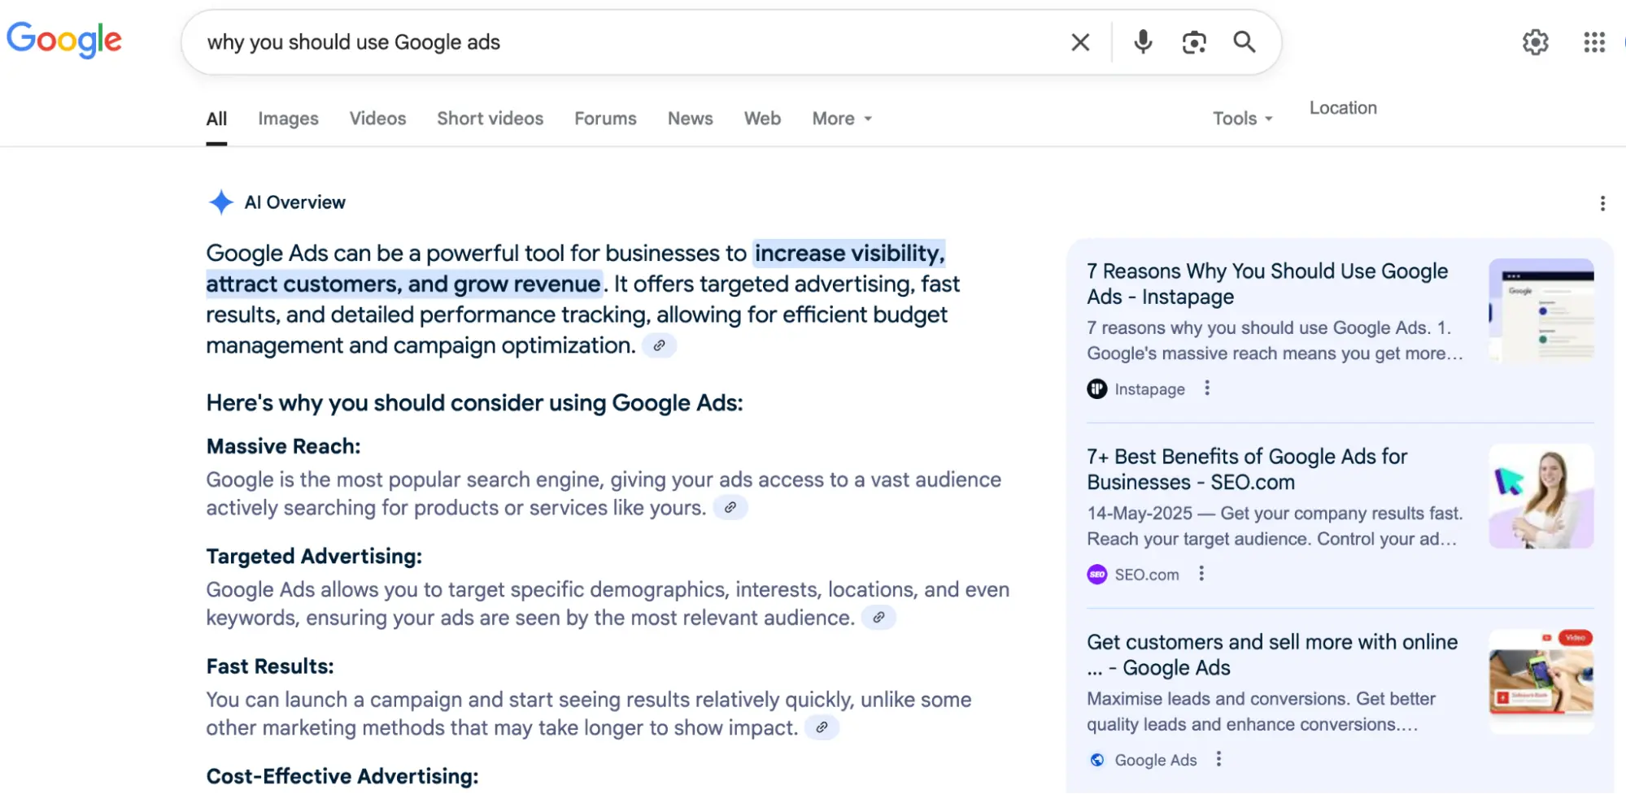The width and height of the screenshot is (1626, 794).
Task: Open 'Get customers and sell more with online' link
Action: tap(1272, 654)
